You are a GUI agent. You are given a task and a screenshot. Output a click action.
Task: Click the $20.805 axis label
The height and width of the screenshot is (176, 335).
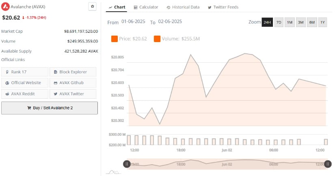[117, 57]
